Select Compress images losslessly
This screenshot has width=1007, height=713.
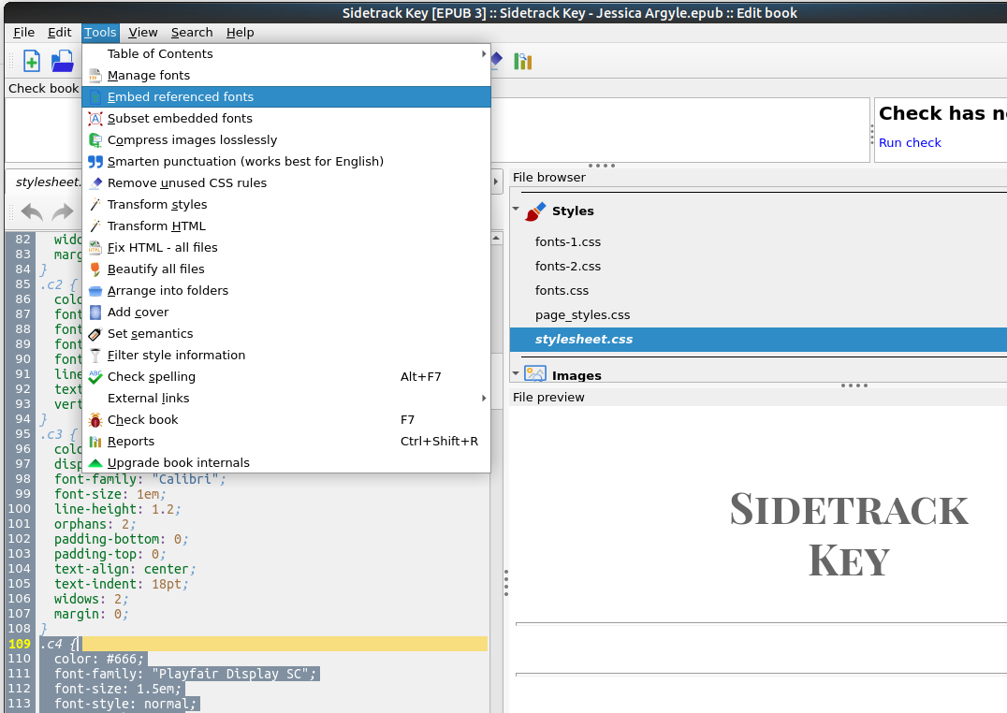click(x=192, y=140)
